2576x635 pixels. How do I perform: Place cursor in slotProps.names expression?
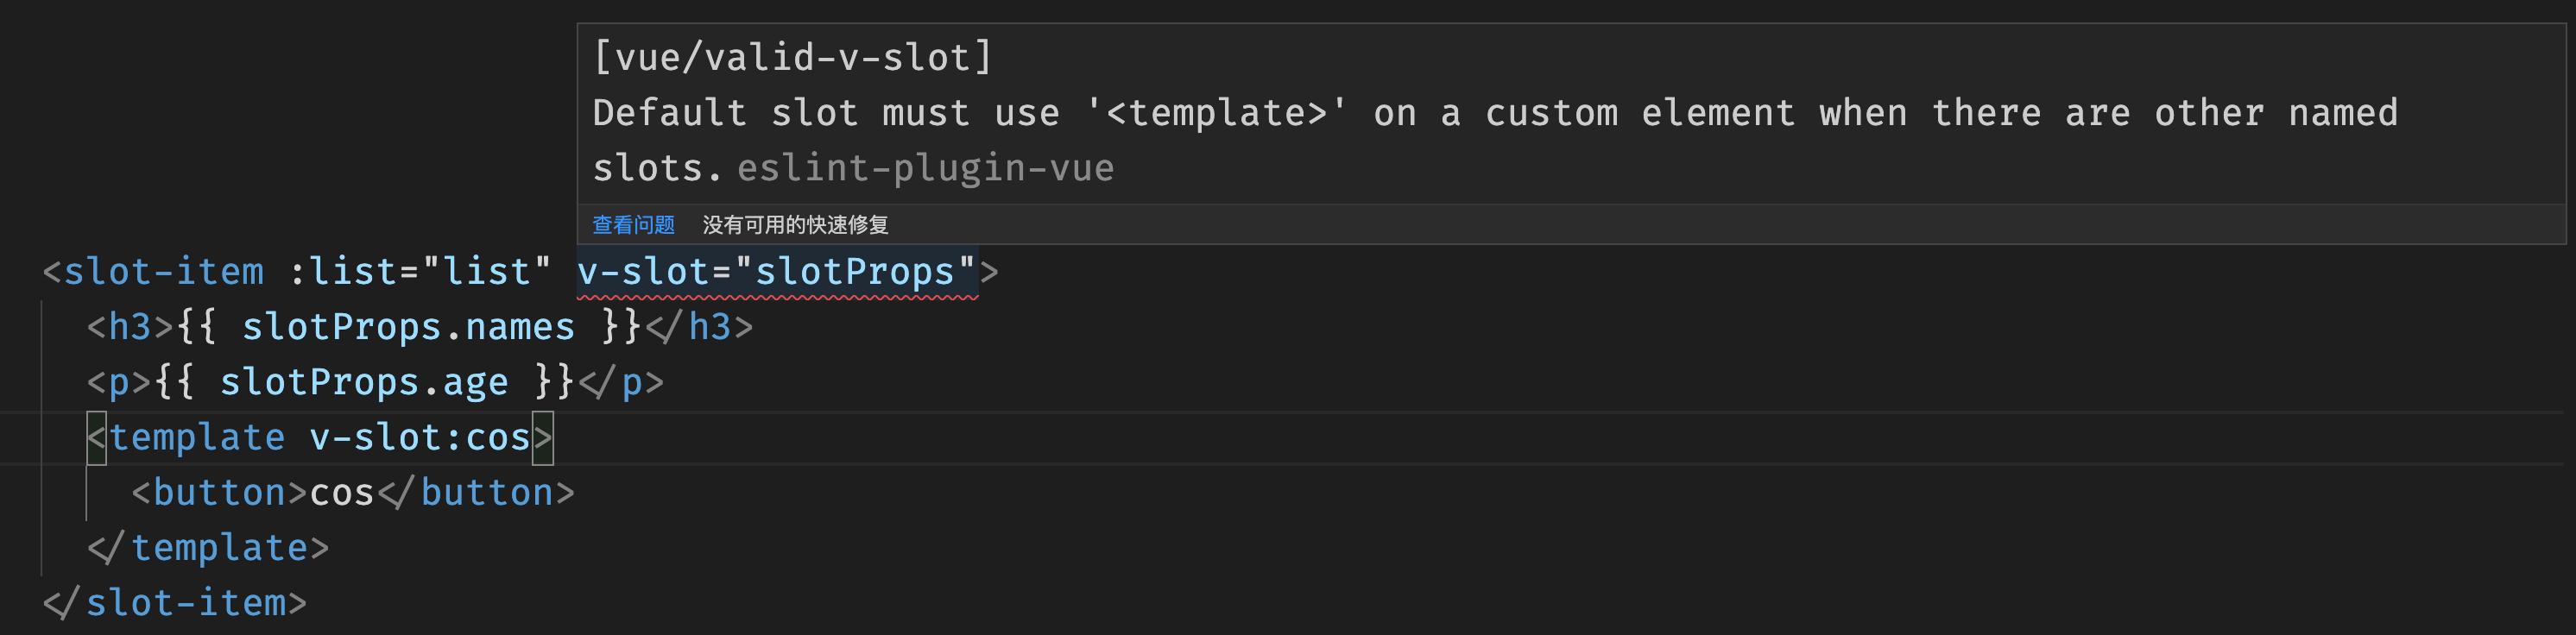(408, 327)
